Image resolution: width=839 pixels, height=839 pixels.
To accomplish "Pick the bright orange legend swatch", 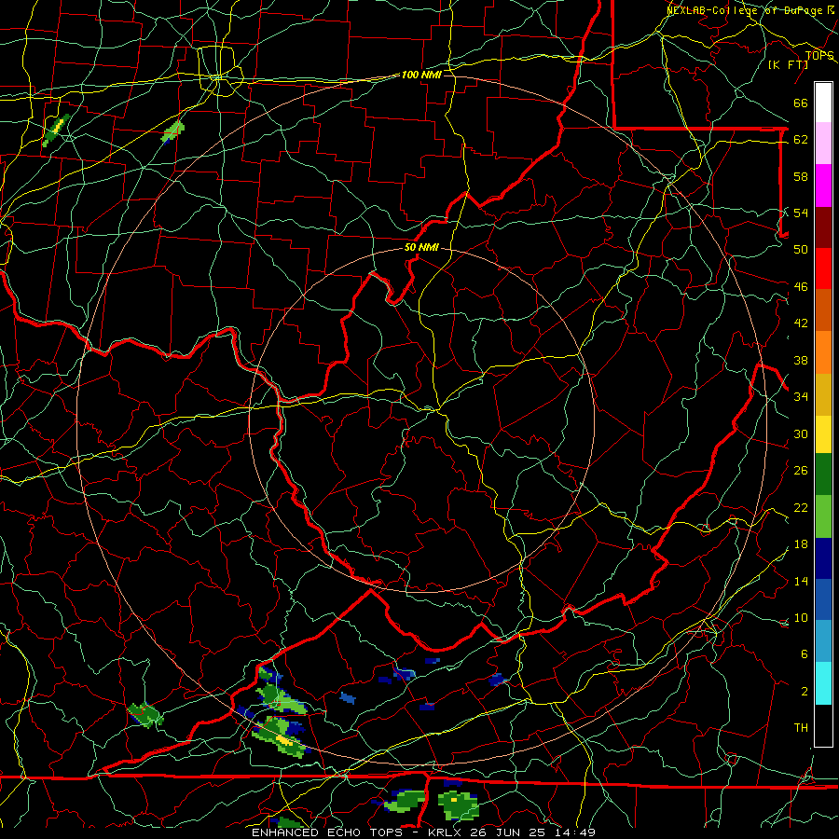I will [x=823, y=352].
